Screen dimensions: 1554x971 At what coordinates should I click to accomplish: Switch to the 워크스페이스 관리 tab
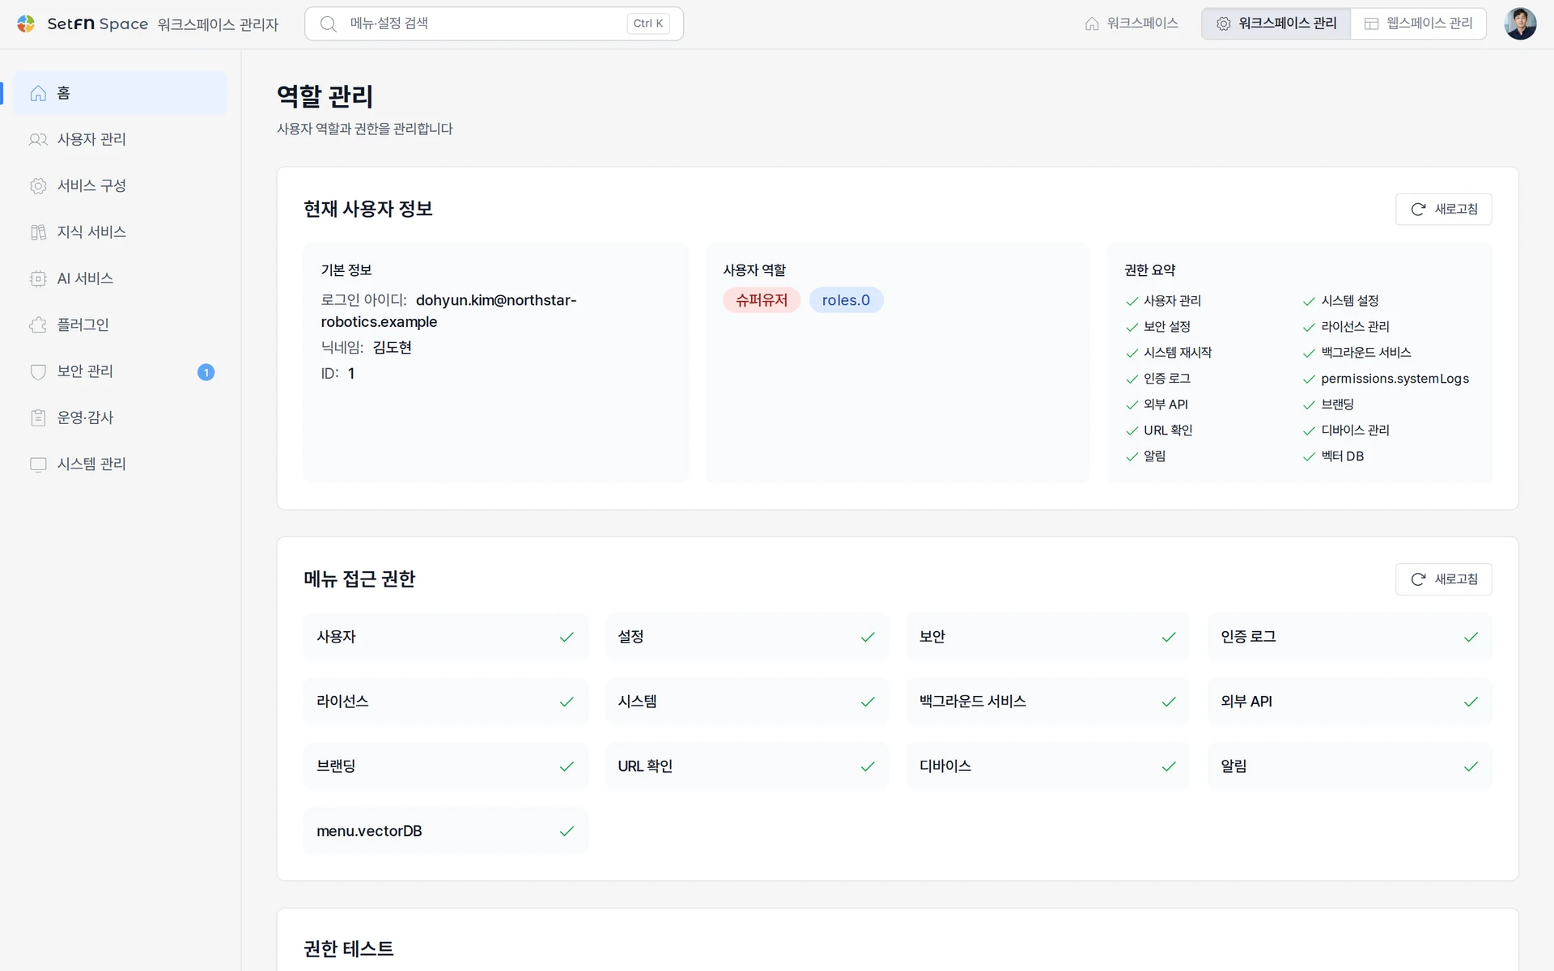[1276, 23]
